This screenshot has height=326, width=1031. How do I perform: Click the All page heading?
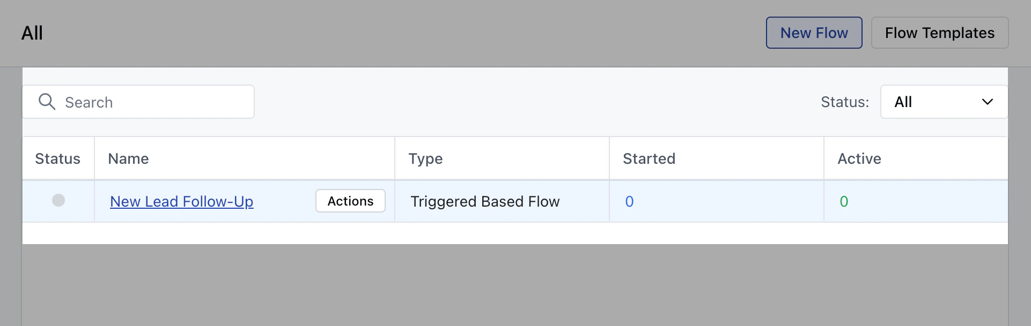pos(32,33)
